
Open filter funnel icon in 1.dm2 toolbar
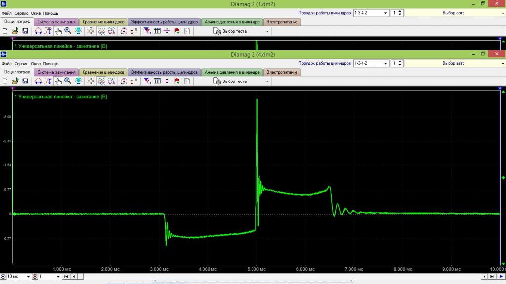(147, 31)
